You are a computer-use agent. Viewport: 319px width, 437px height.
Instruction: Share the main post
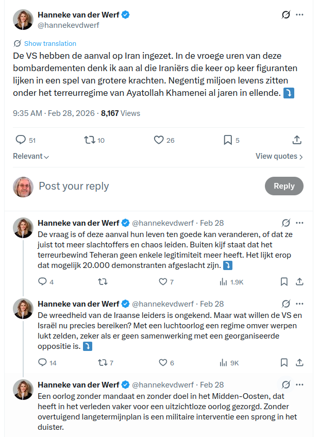(297, 140)
